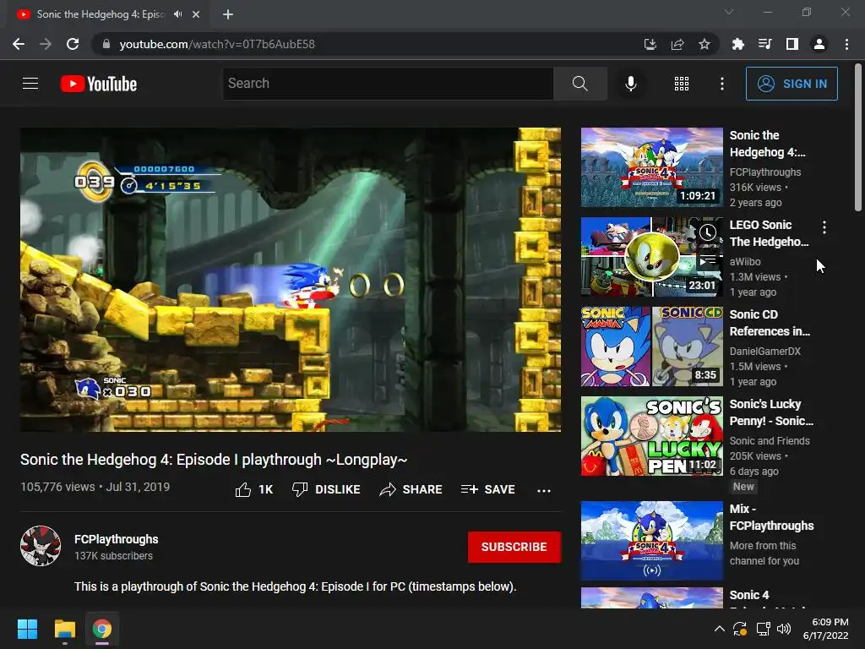Open Mix - FCPlaythroughs title link

coord(771,517)
